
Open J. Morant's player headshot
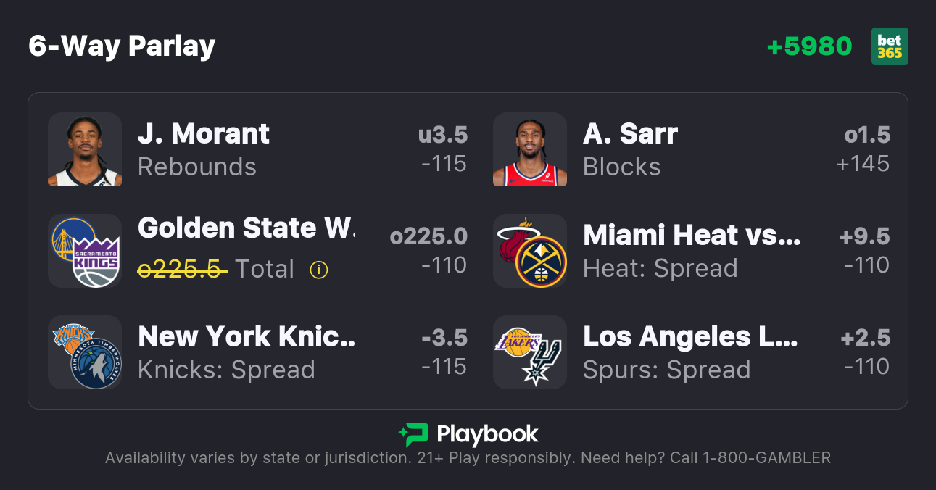coord(85,149)
